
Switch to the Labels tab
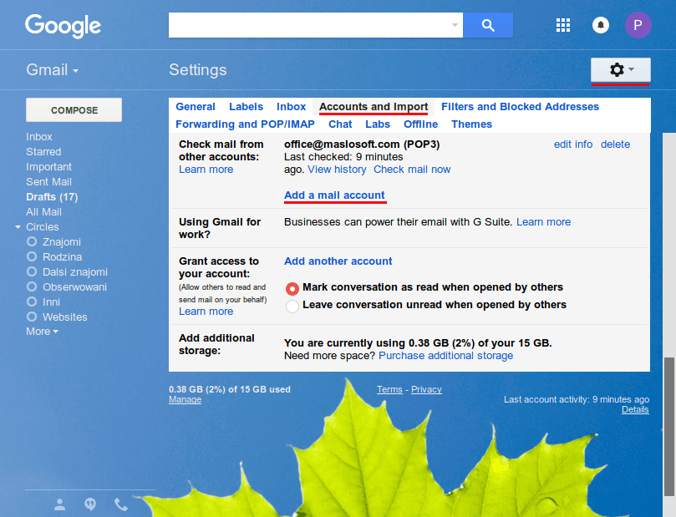(x=246, y=106)
